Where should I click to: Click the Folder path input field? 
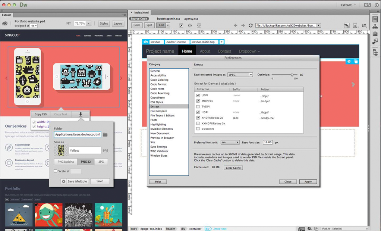[x=78, y=134]
